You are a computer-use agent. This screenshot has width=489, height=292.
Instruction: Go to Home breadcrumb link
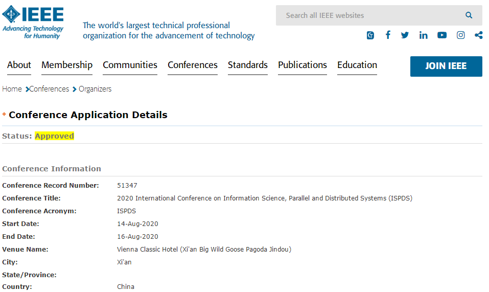12,89
